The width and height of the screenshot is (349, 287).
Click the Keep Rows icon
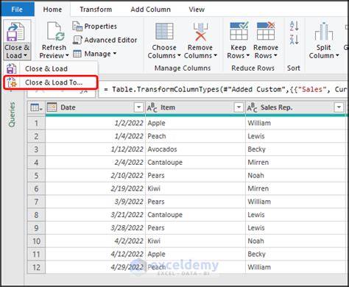tap(239, 31)
